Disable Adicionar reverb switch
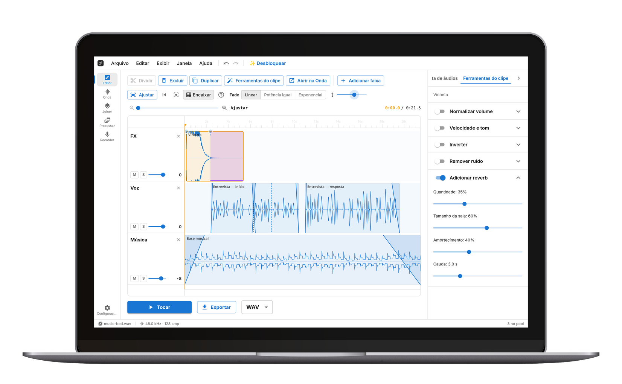The image size is (622, 384). 440,178
